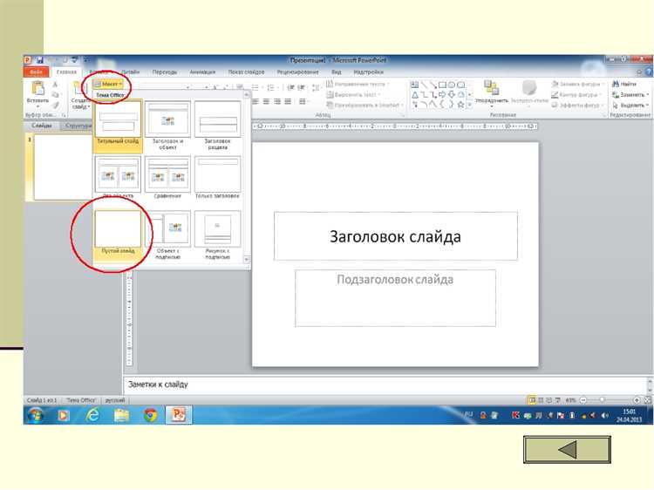Switch to the Показ слайдов (Slide Show) tab

click(x=246, y=72)
